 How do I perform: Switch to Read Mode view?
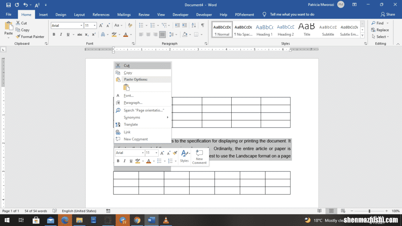(x=320, y=211)
